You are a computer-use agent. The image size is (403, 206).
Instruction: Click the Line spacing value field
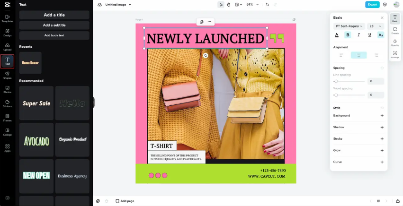click(376, 81)
